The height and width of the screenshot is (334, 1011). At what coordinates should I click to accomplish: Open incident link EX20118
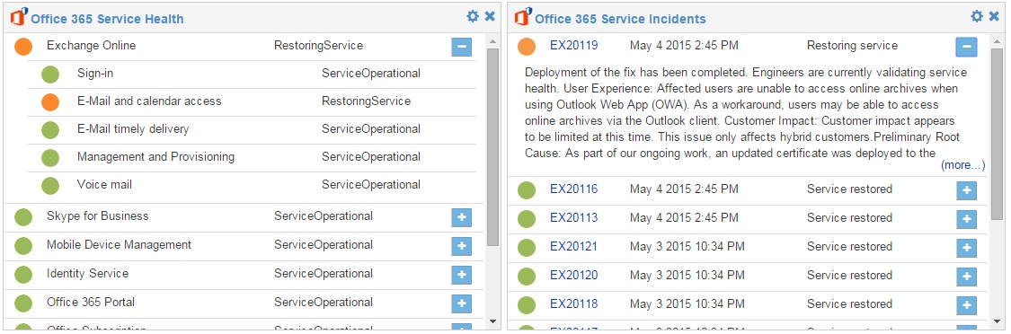click(574, 303)
